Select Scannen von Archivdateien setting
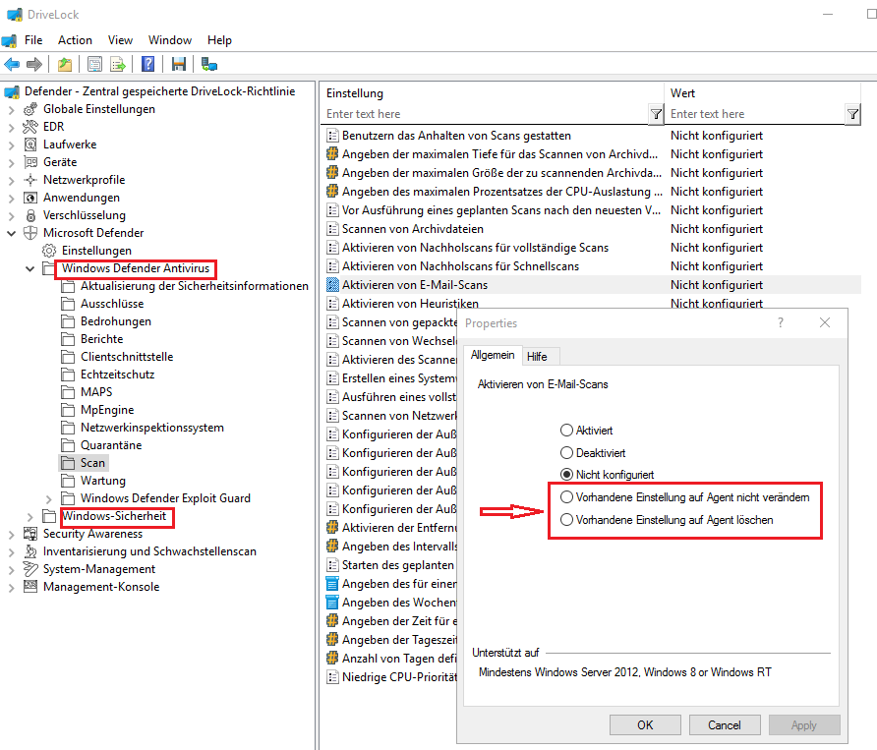This screenshot has height=750, width=877. [x=413, y=229]
